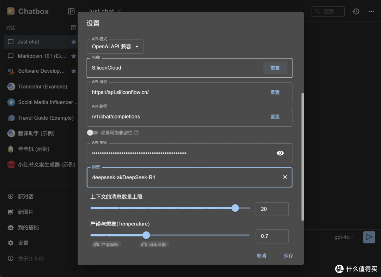Click the plus icon for 新对话
Image resolution: width=381 pixels, height=277 pixels.
11,196
